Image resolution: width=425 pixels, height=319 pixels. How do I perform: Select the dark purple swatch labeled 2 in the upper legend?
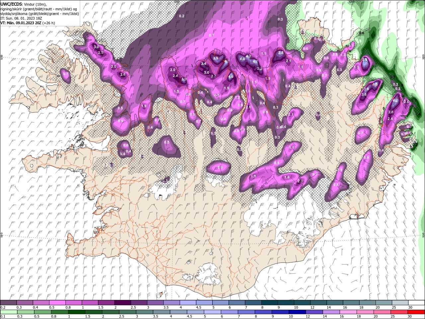coord(123,303)
